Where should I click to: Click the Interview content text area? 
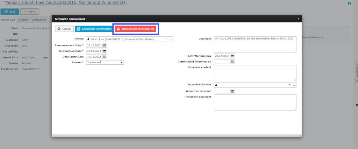255,73
